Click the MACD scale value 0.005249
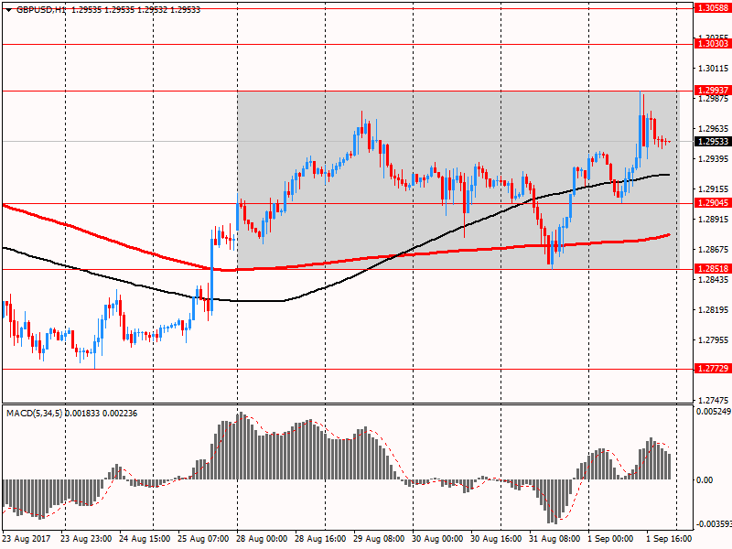732x549 pixels. click(714, 411)
